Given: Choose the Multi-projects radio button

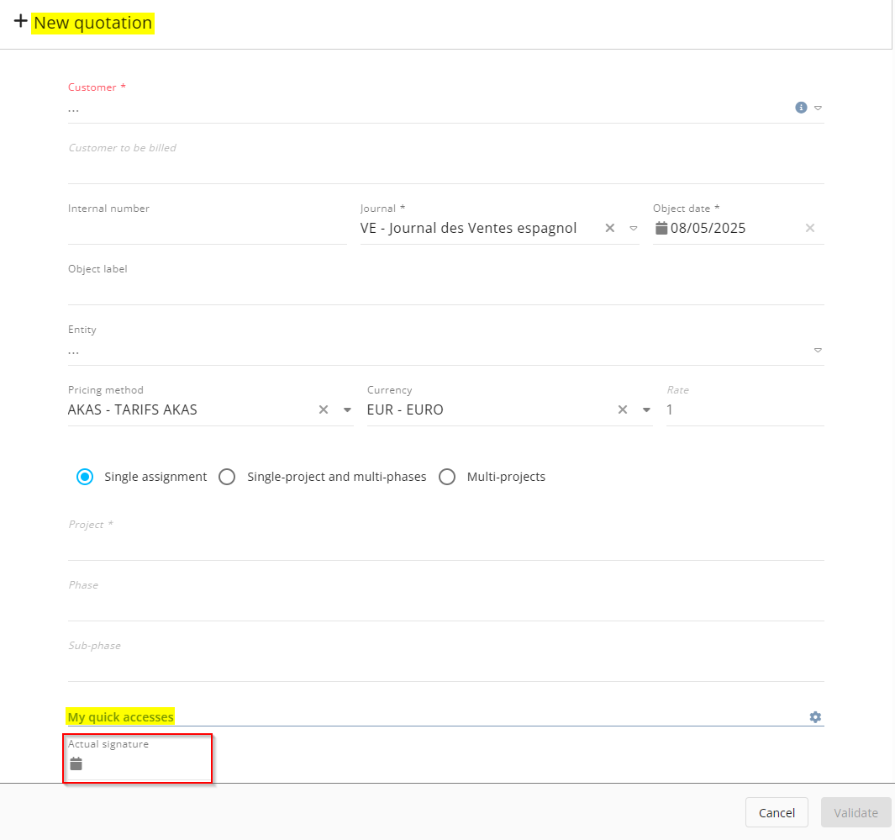Looking at the screenshot, I should [x=448, y=477].
